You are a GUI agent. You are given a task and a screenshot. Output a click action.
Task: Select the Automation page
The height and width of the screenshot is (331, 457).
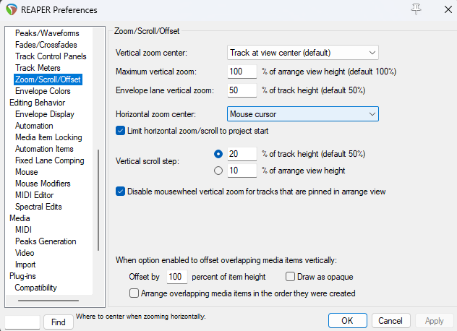tap(34, 126)
